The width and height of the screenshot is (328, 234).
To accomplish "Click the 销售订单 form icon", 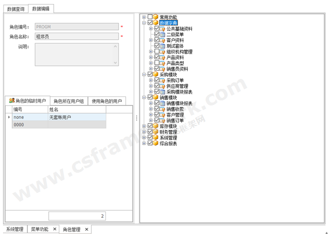I will pyautogui.click(x=162, y=121).
